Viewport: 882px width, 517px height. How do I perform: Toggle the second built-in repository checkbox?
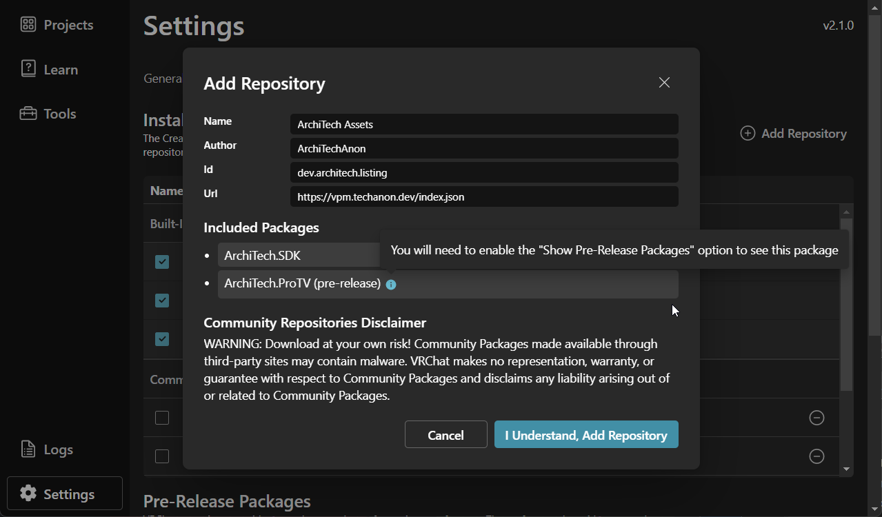point(162,301)
